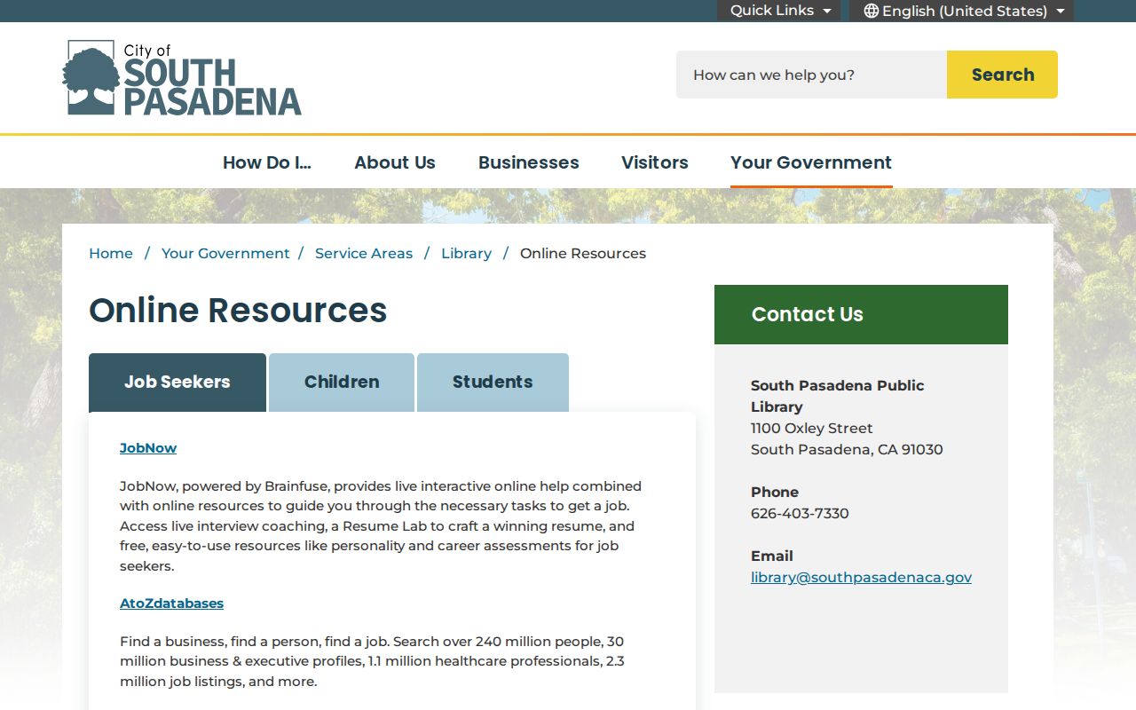Click the phone number 626-403-7330

pyautogui.click(x=800, y=513)
